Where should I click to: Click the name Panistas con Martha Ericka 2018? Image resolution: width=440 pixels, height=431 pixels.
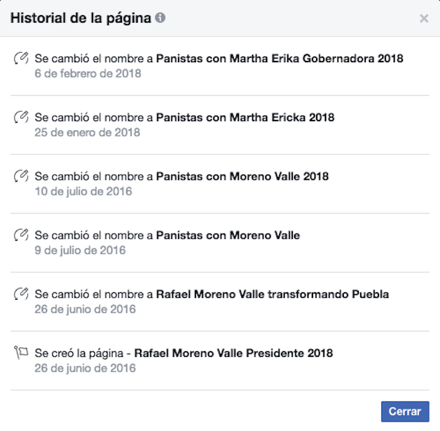245,117
